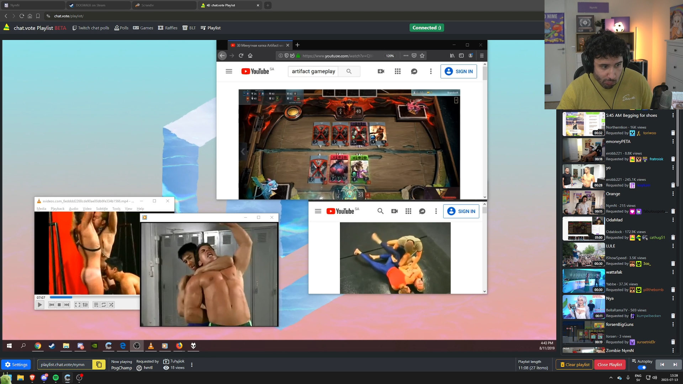Open options for emoneyPETA entry
This screenshot has width=683, height=384.
(x=673, y=142)
